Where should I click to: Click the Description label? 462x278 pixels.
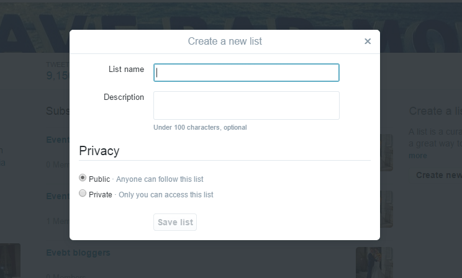[x=124, y=97]
